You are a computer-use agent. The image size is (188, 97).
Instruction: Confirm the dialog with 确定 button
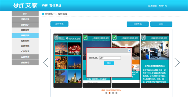click(x=109, y=63)
